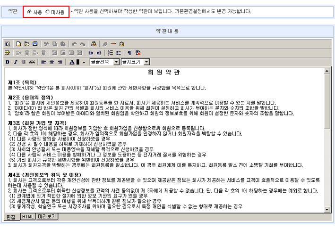Select the 미사용 radio button
Viewport: 335px width, 229px height.
pyautogui.click(x=48, y=12)
